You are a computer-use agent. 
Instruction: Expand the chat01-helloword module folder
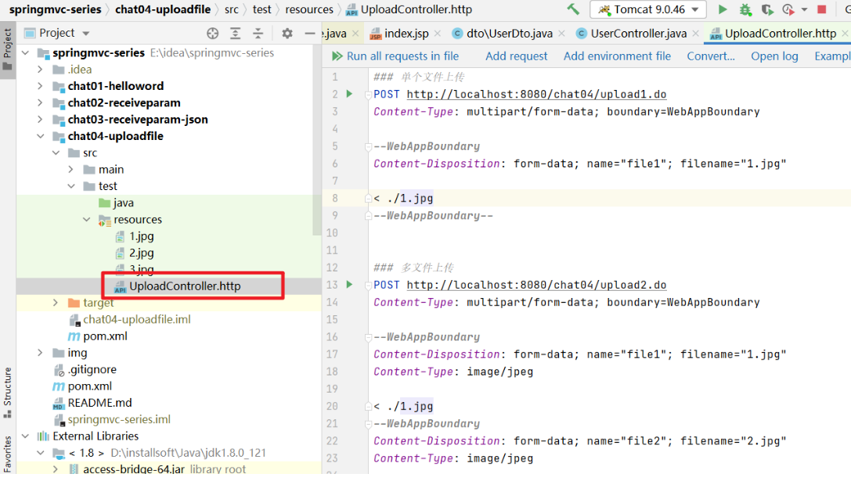point(40,86)
